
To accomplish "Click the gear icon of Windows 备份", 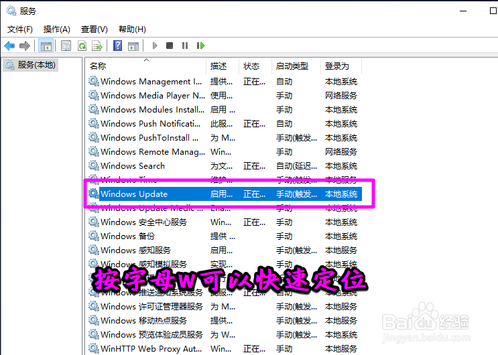I will pyautogui.click(x=93, y=236).
